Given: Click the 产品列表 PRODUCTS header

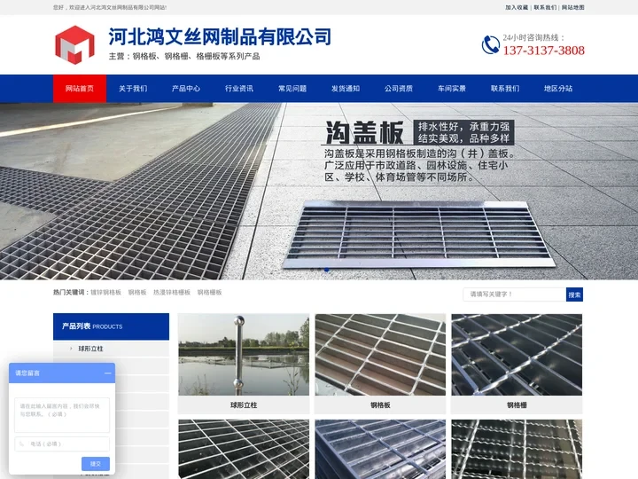Looking at the screenshot, I should coord(111,326).
